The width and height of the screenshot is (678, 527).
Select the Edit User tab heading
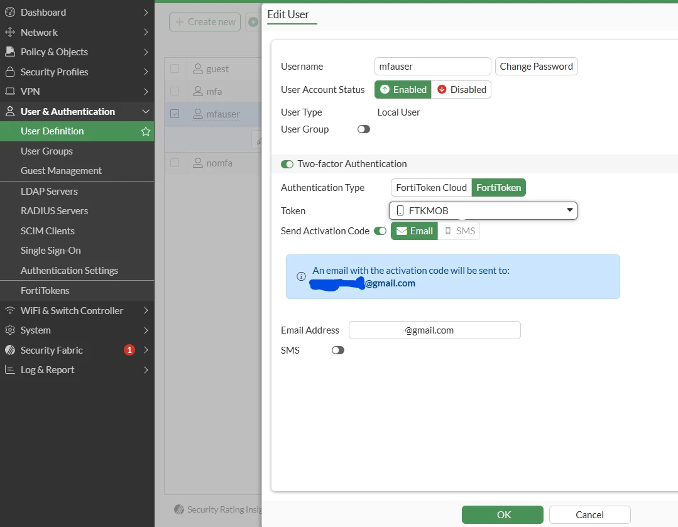tap(288, 14)
